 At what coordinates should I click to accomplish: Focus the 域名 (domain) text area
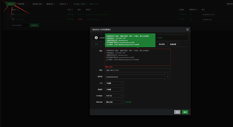(x=138, y=57)
